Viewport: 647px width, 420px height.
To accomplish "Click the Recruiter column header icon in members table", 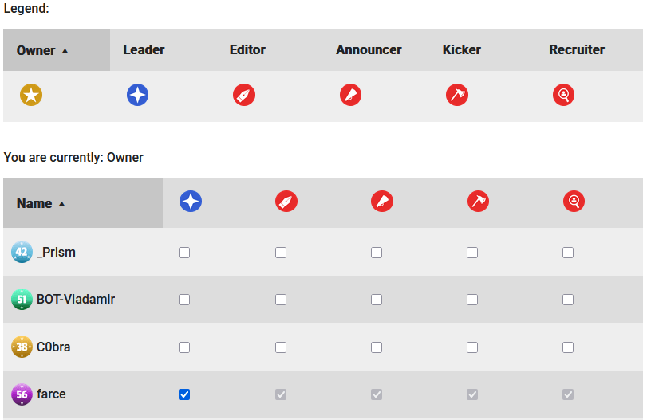I will pos(574,202).
